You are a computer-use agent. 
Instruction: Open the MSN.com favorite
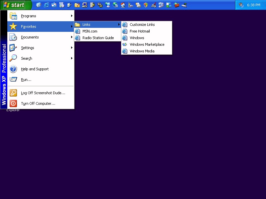(90, 31)
